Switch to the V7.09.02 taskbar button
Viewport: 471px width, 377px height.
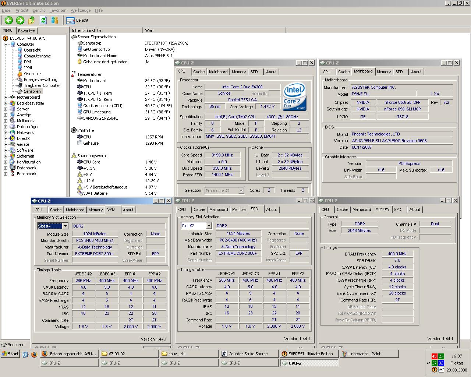129,354
